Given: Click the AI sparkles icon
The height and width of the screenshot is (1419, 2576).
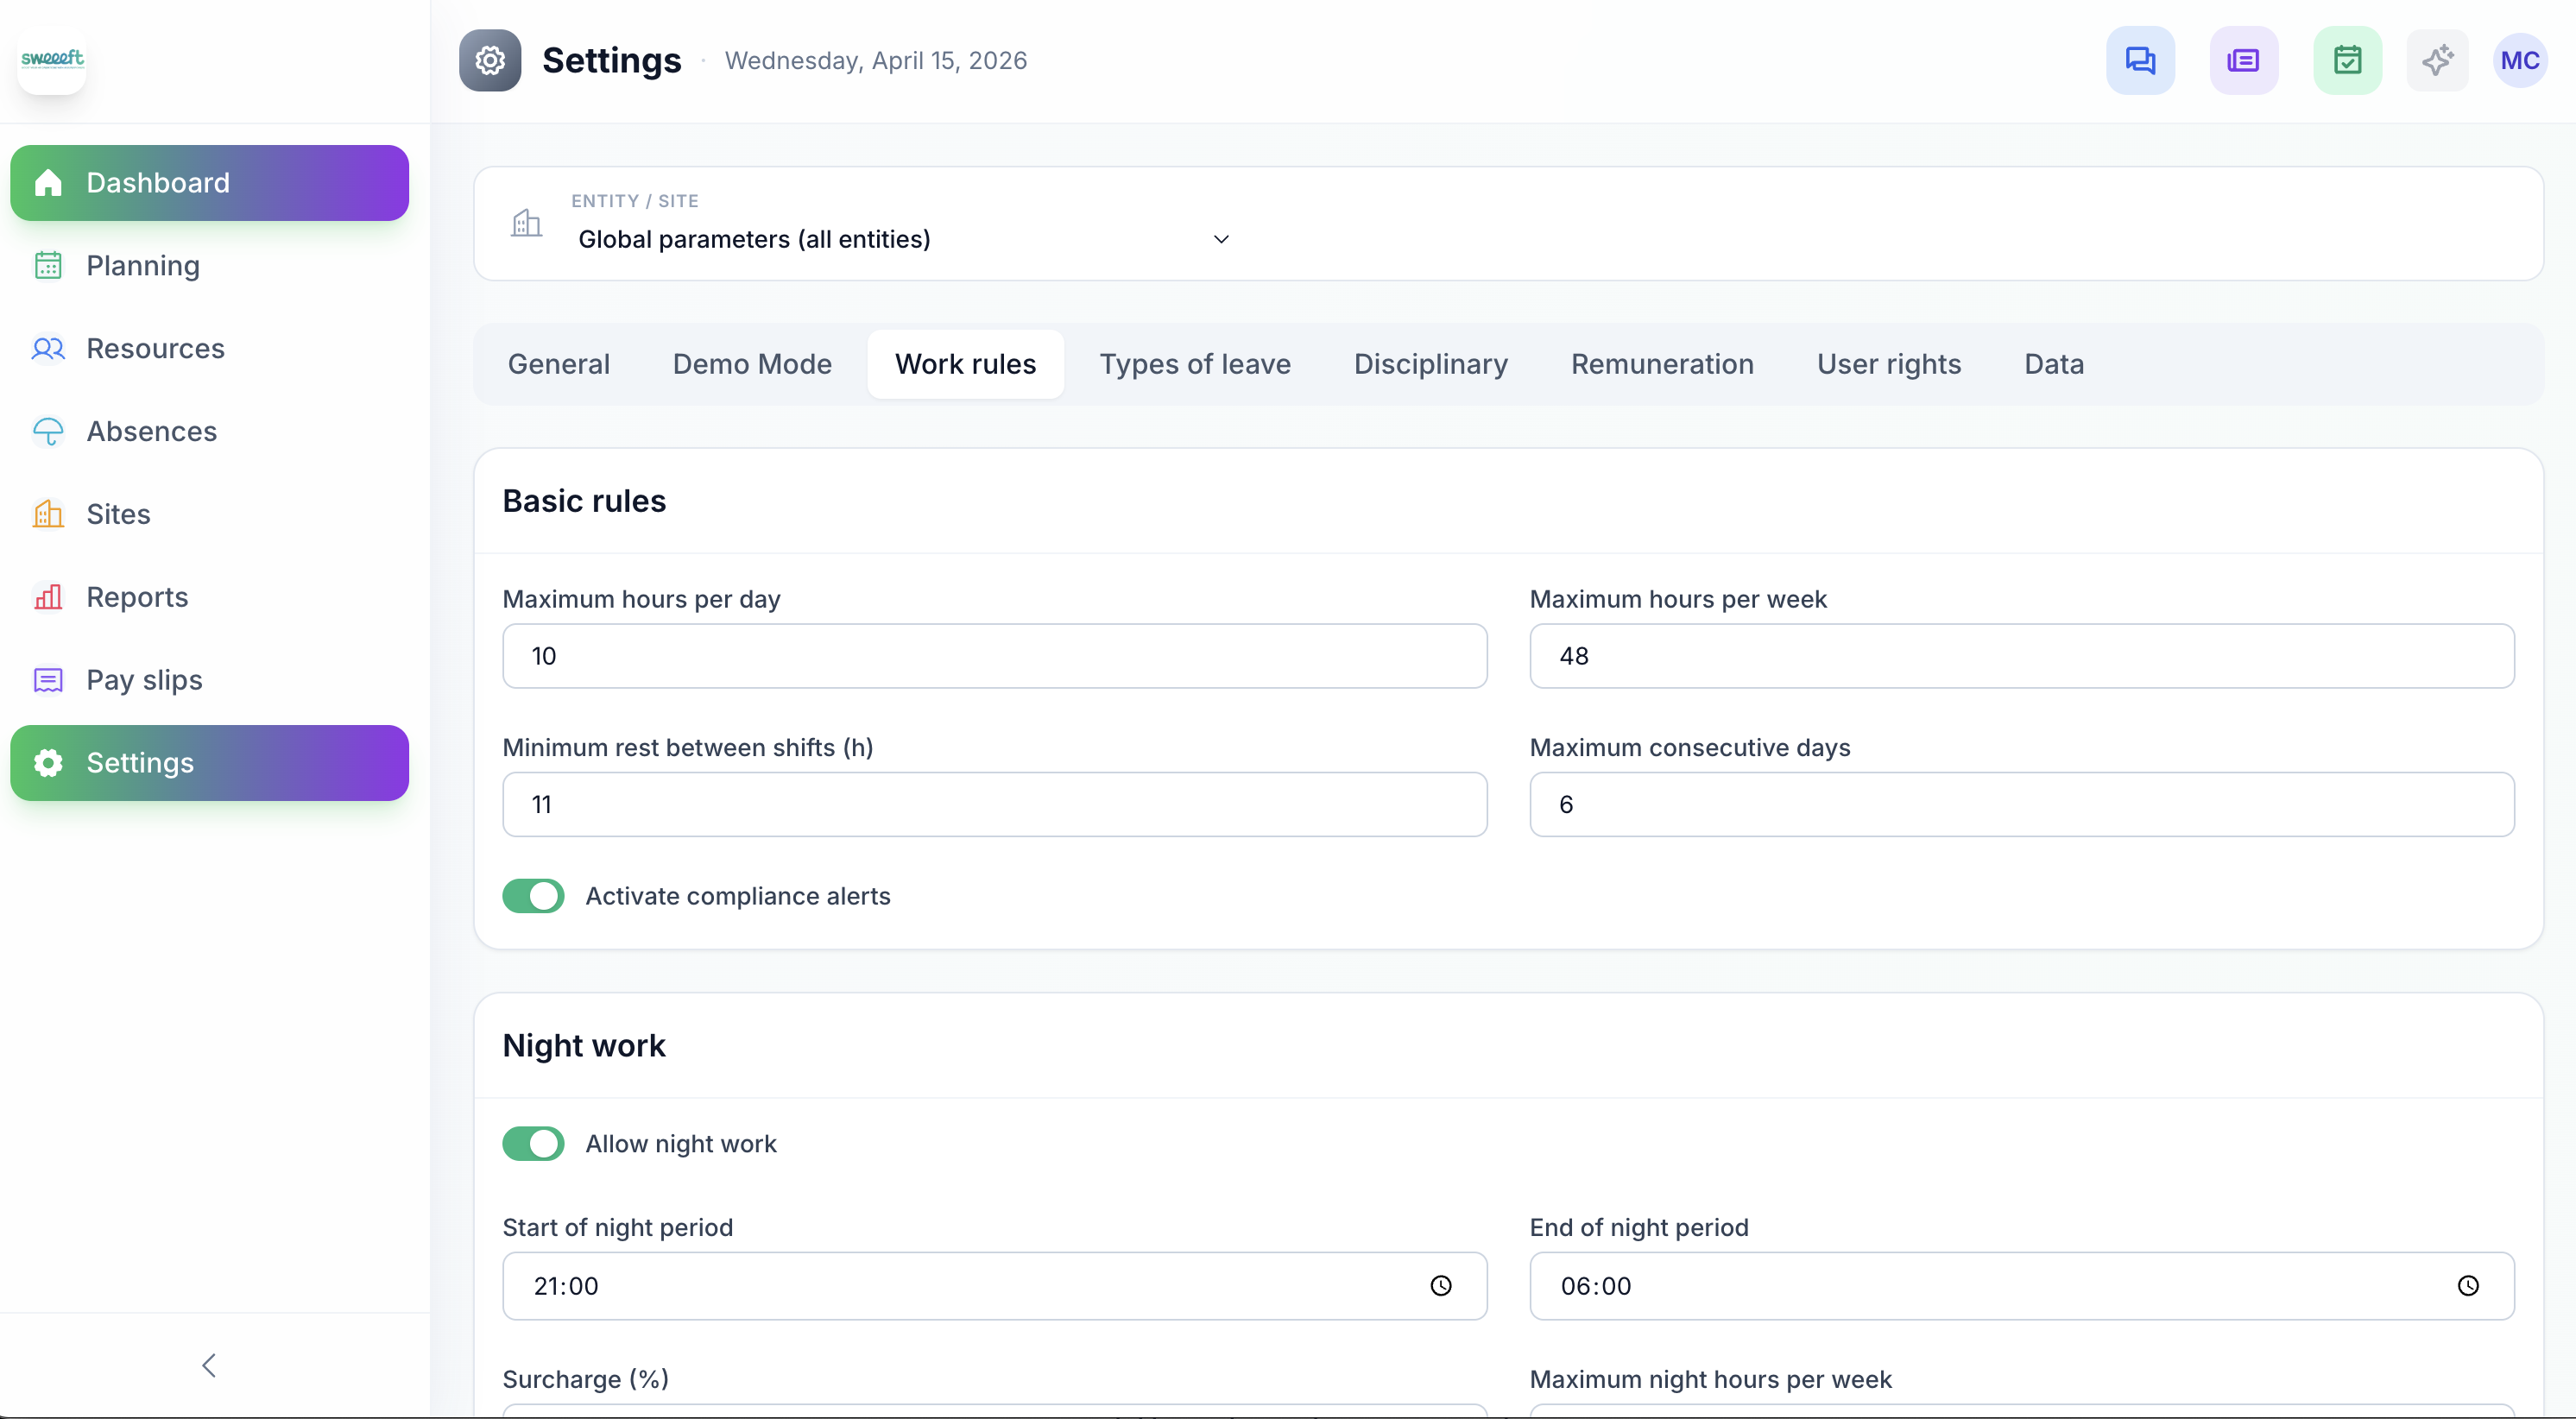Looking at the screenshot, I should coord(2437,61).
